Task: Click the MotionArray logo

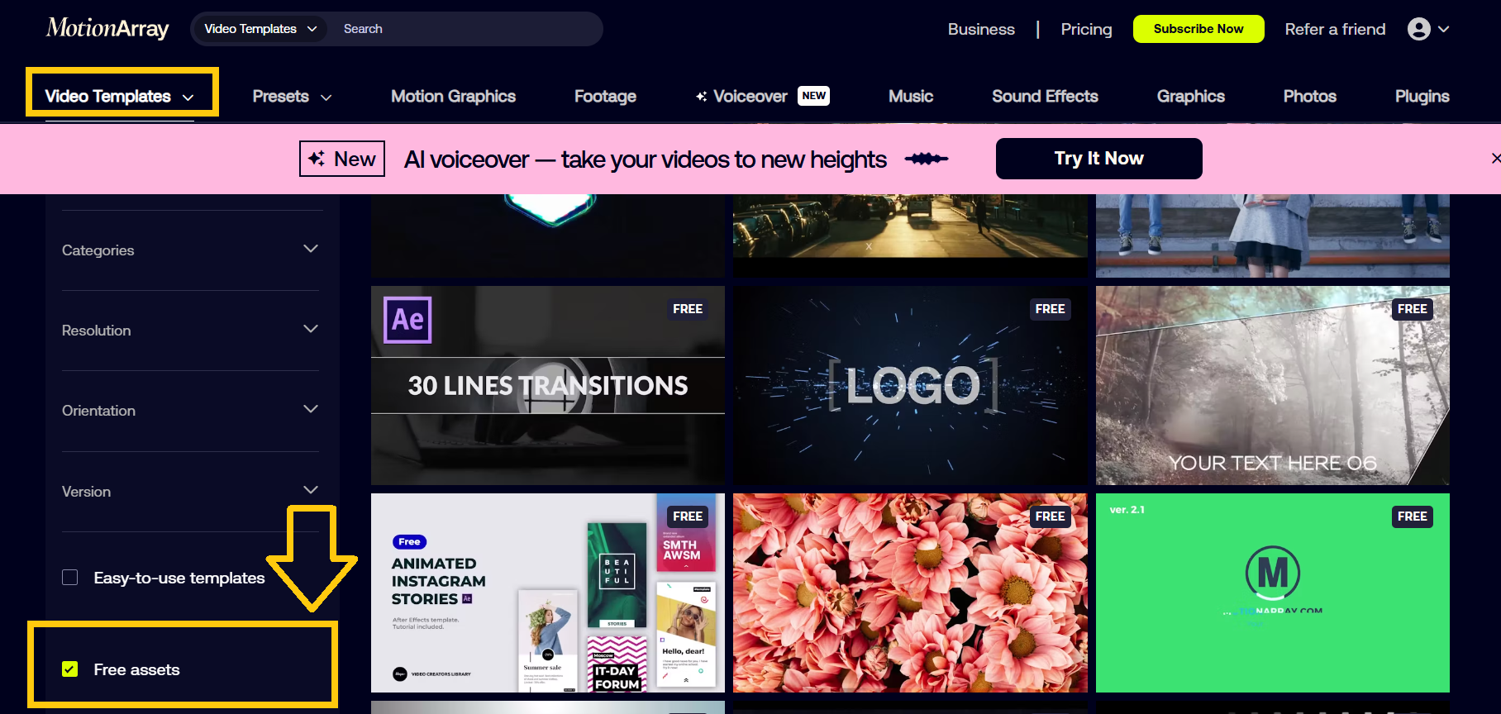Action: click(107, 29)
